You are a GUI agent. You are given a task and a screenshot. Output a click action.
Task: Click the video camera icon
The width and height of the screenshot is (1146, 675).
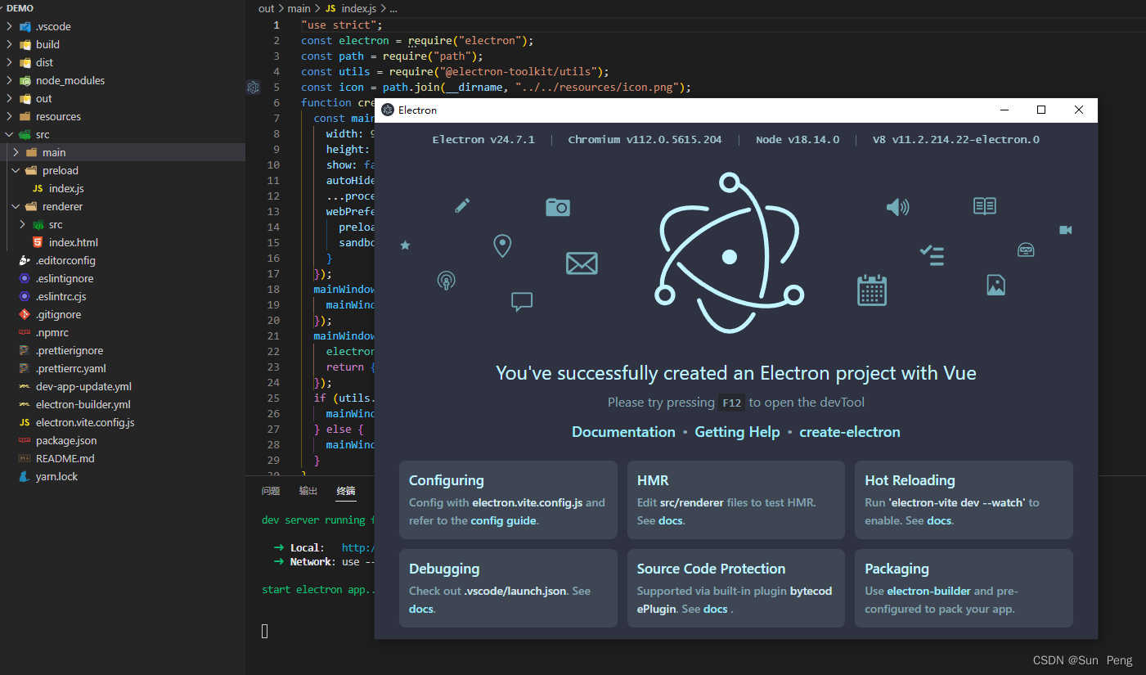coord(1065,230)
